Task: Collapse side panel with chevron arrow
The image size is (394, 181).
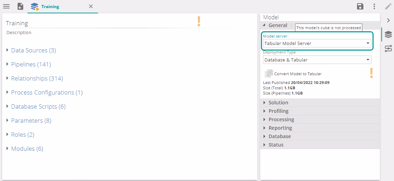Action: click(388, 20)
